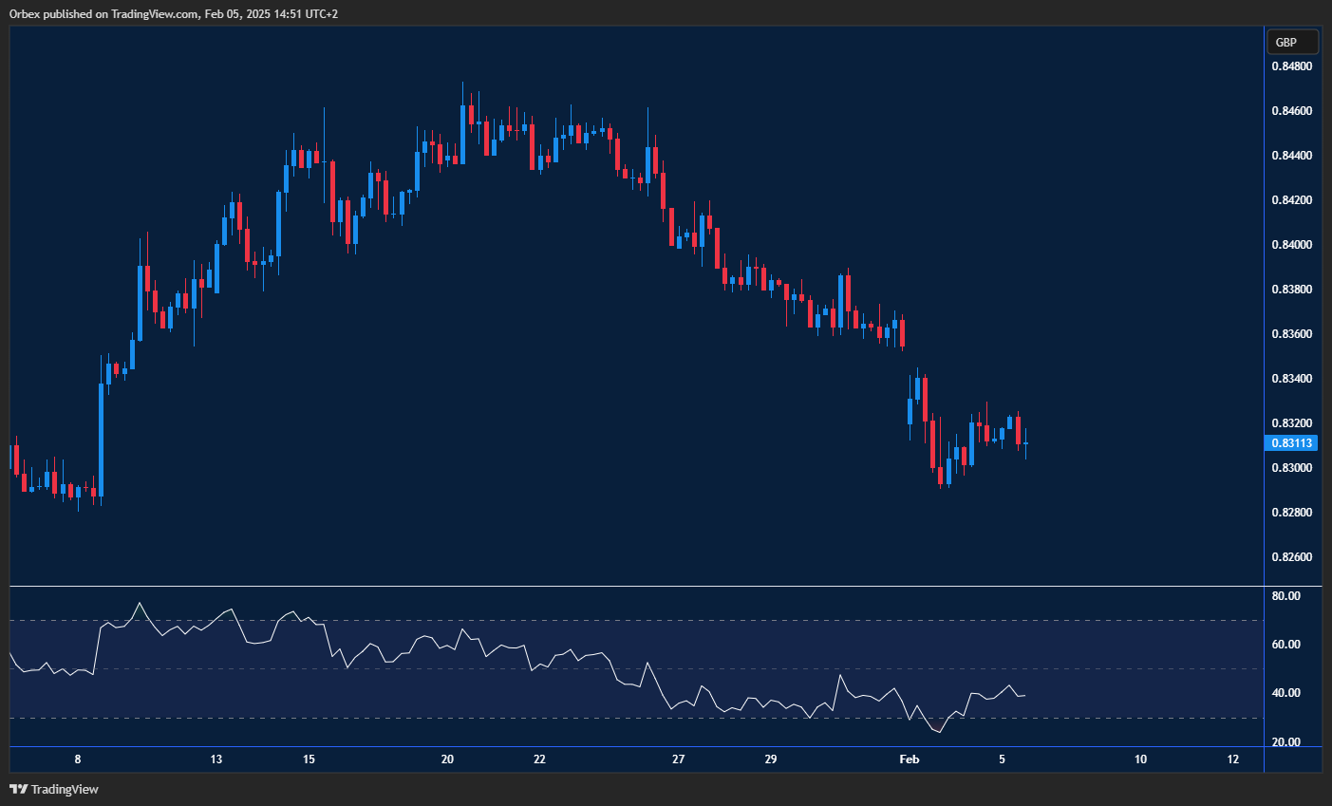Click the 80.00 label in the RSI scale
1332x806 pixels.
(1288, 596)
